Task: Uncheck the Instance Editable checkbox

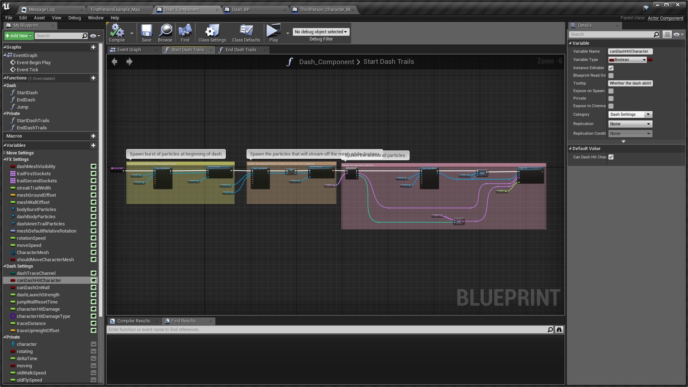Action: coord(611,68)
